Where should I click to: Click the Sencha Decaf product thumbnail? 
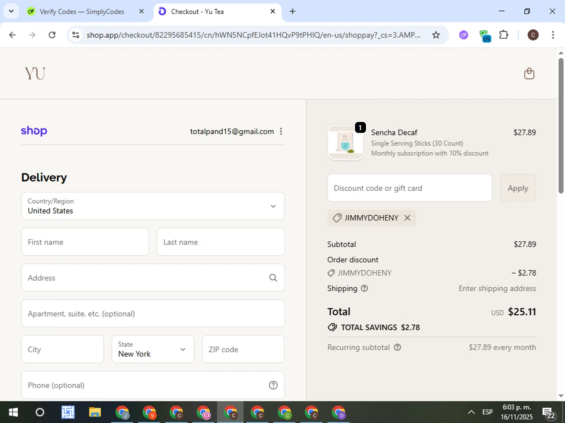345,143
